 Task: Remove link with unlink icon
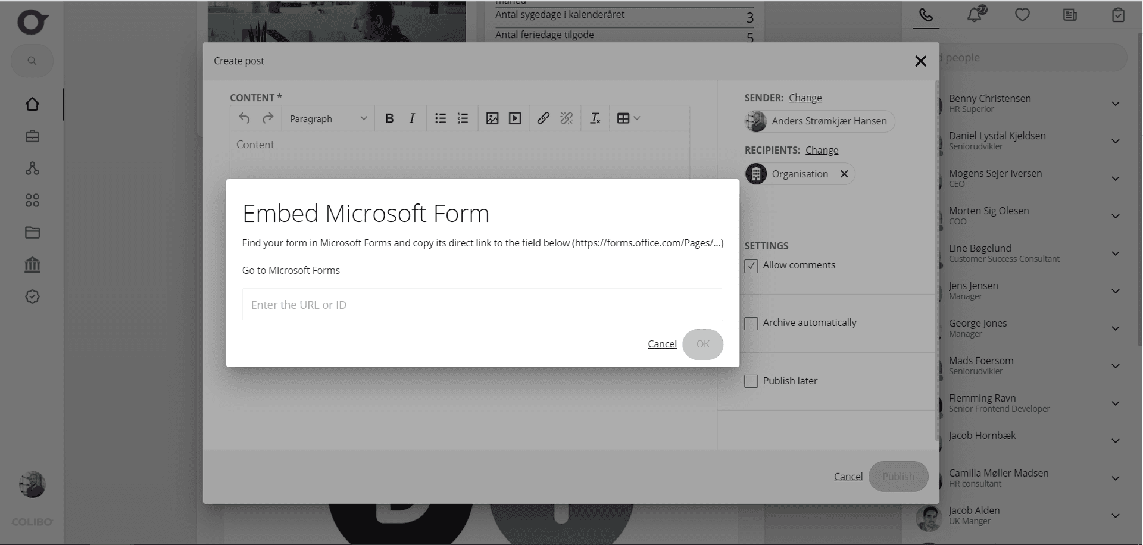[x=567, y=118]
